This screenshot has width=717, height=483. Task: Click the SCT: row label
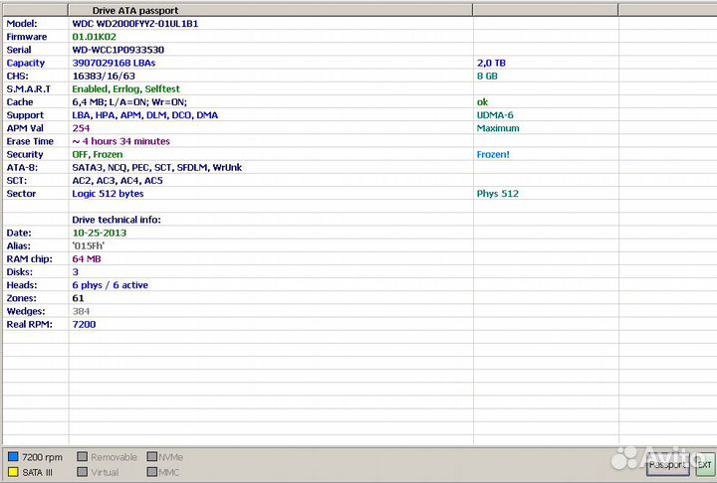pyautogui.click(x=17, y=181)
